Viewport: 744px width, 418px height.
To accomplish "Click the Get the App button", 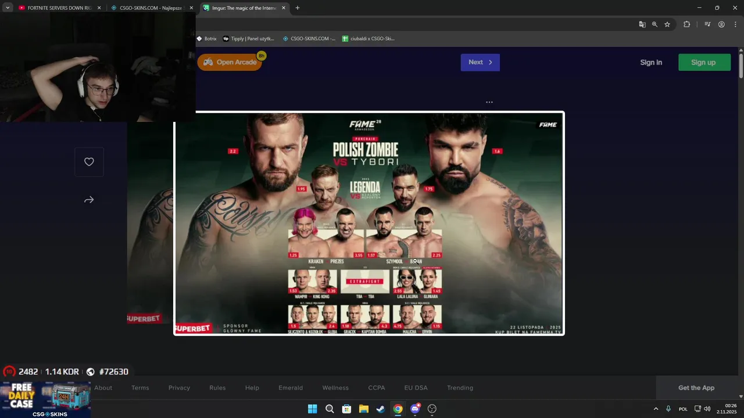I will pyautogui.click(x=696, y=388).
